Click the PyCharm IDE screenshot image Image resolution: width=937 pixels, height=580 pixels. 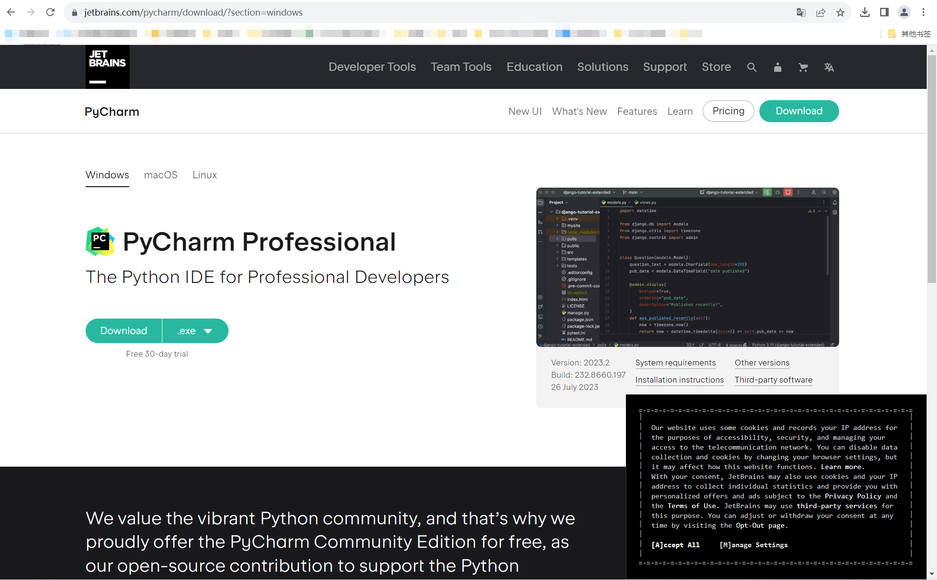pos(687,267)
